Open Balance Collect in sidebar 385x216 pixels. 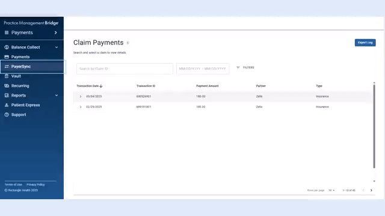(x=25, y=47)
